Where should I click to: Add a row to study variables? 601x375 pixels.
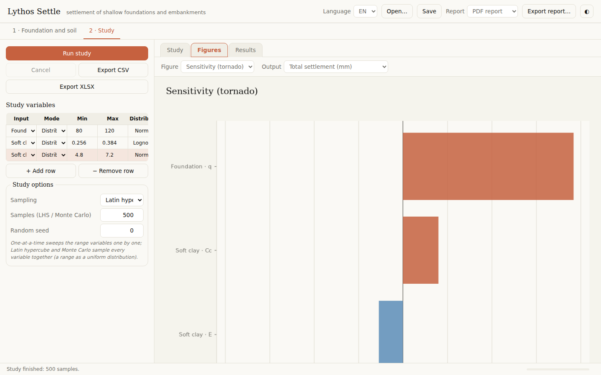(41, 171)
